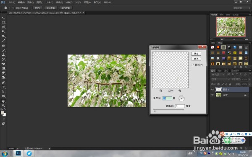Zoom out the Motion Blur preview
Image resolution: width=252 pixels, height=157 pixels.
click(x=161, y=91)
